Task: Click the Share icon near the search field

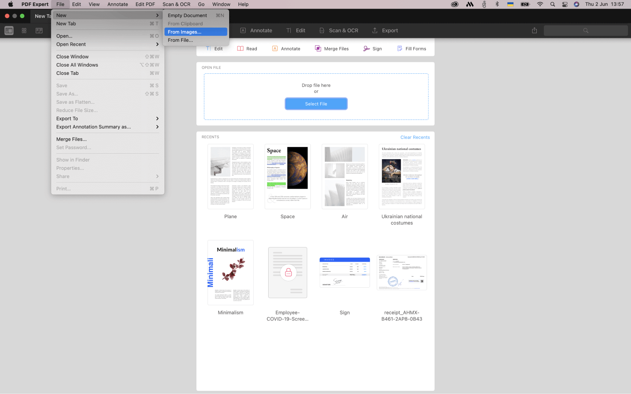Action: (534, 30)
